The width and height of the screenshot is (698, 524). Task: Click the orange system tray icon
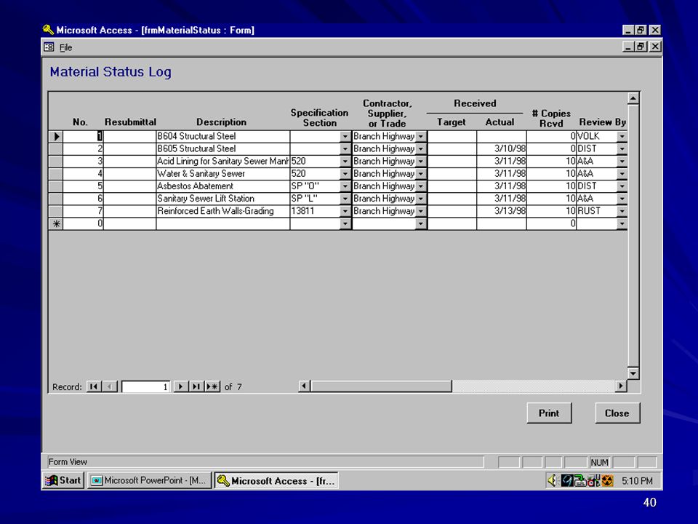[x=607, y=481]
